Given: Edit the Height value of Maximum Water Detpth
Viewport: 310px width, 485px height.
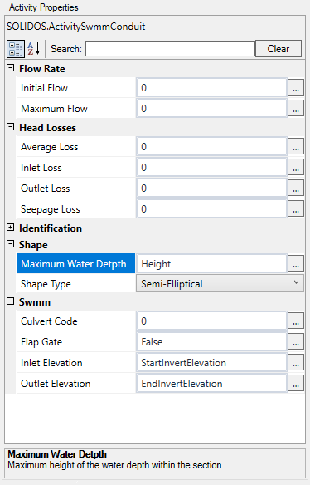Looking at the screenshot, I should click(x=212, y=264).
